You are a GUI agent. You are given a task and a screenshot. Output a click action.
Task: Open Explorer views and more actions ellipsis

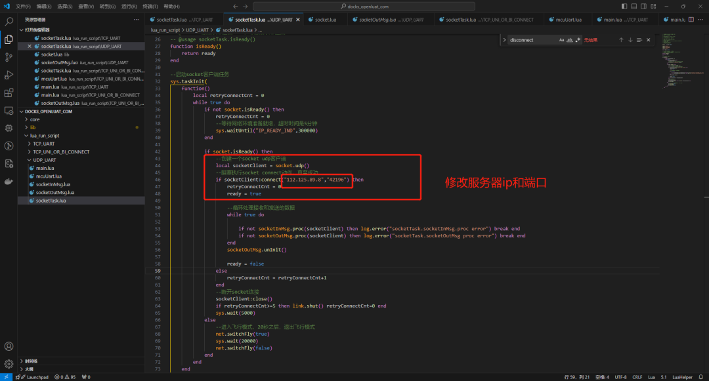coord(136,20)
